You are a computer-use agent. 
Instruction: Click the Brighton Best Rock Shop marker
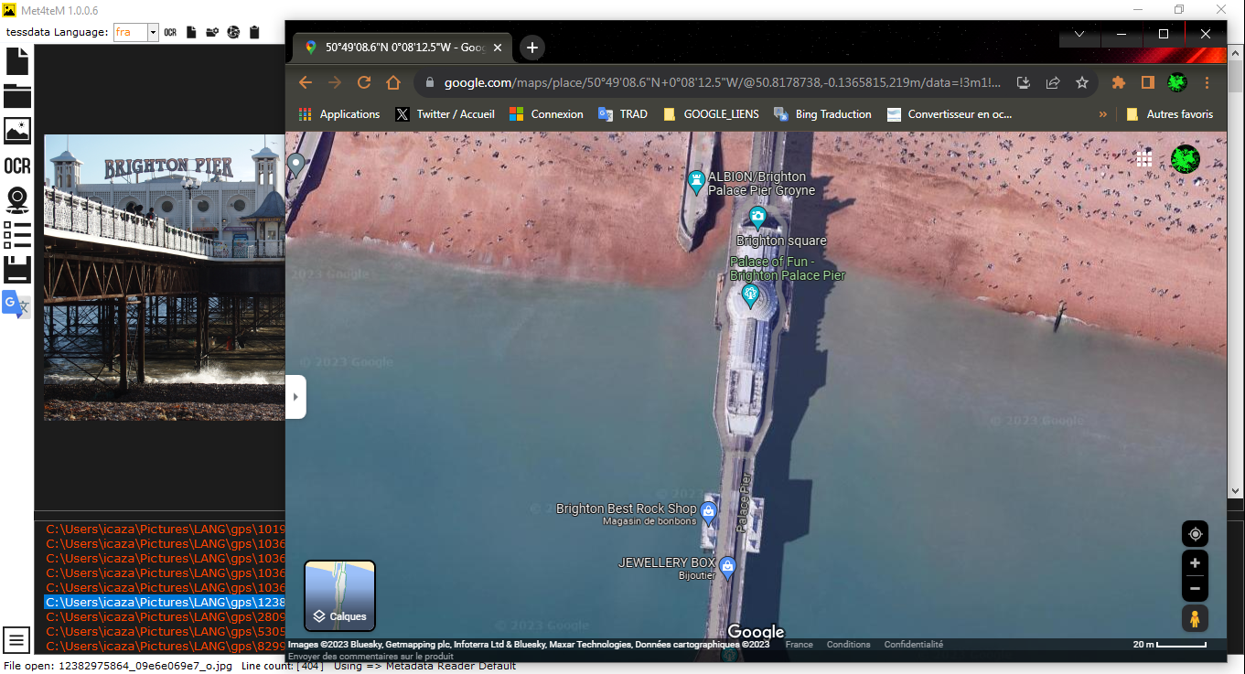pos(708,511)
